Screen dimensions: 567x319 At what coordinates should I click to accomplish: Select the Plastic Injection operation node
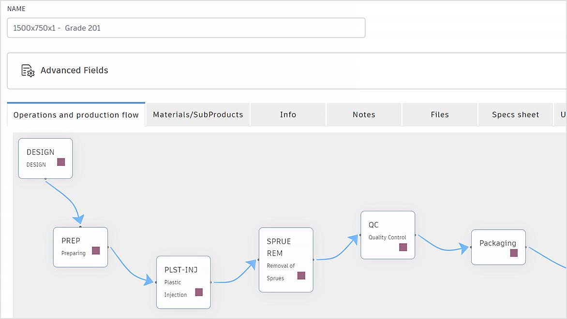183,282
